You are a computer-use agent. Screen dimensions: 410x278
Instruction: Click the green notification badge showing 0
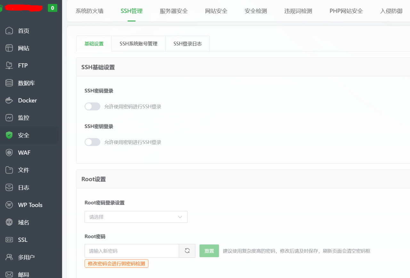pyautogui.click(x=53, y=8)
